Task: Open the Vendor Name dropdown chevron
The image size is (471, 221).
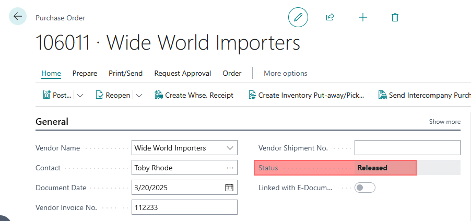Action: [x=230, y=148]
